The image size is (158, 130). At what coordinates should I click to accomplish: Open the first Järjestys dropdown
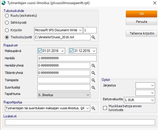145,86
